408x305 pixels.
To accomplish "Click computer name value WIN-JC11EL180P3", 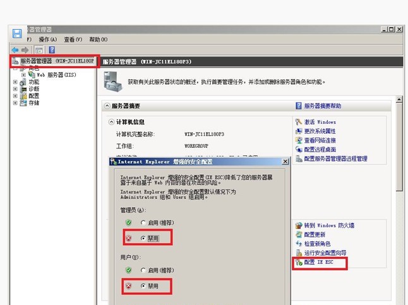I will [x=204, y=134].
